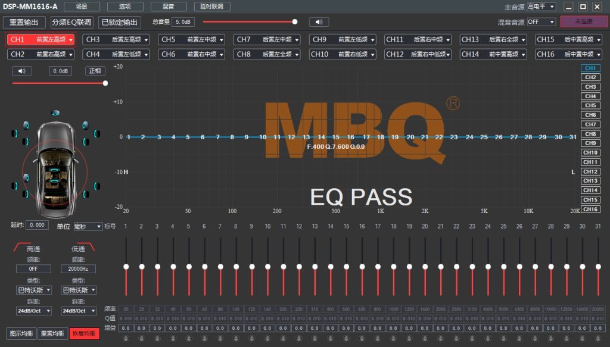Click the high-pass frequency field showing OFF

tap(33, 269)
